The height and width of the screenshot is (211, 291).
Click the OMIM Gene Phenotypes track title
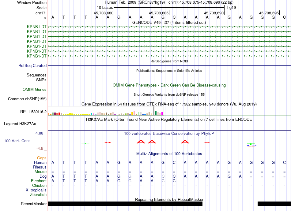169,85
